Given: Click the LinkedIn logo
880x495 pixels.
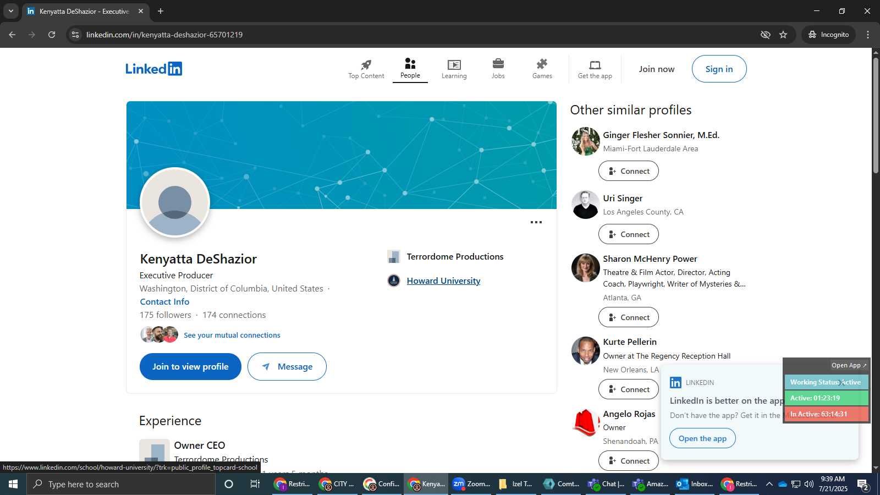Looking at the screenshot, I should click(153, 69).
